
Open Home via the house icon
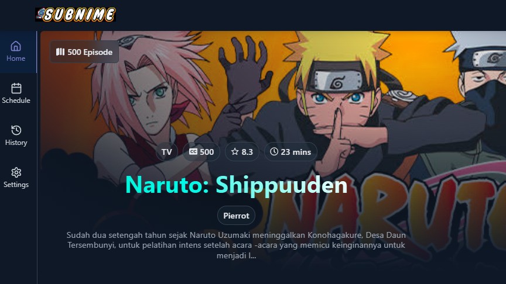[16, 46]
